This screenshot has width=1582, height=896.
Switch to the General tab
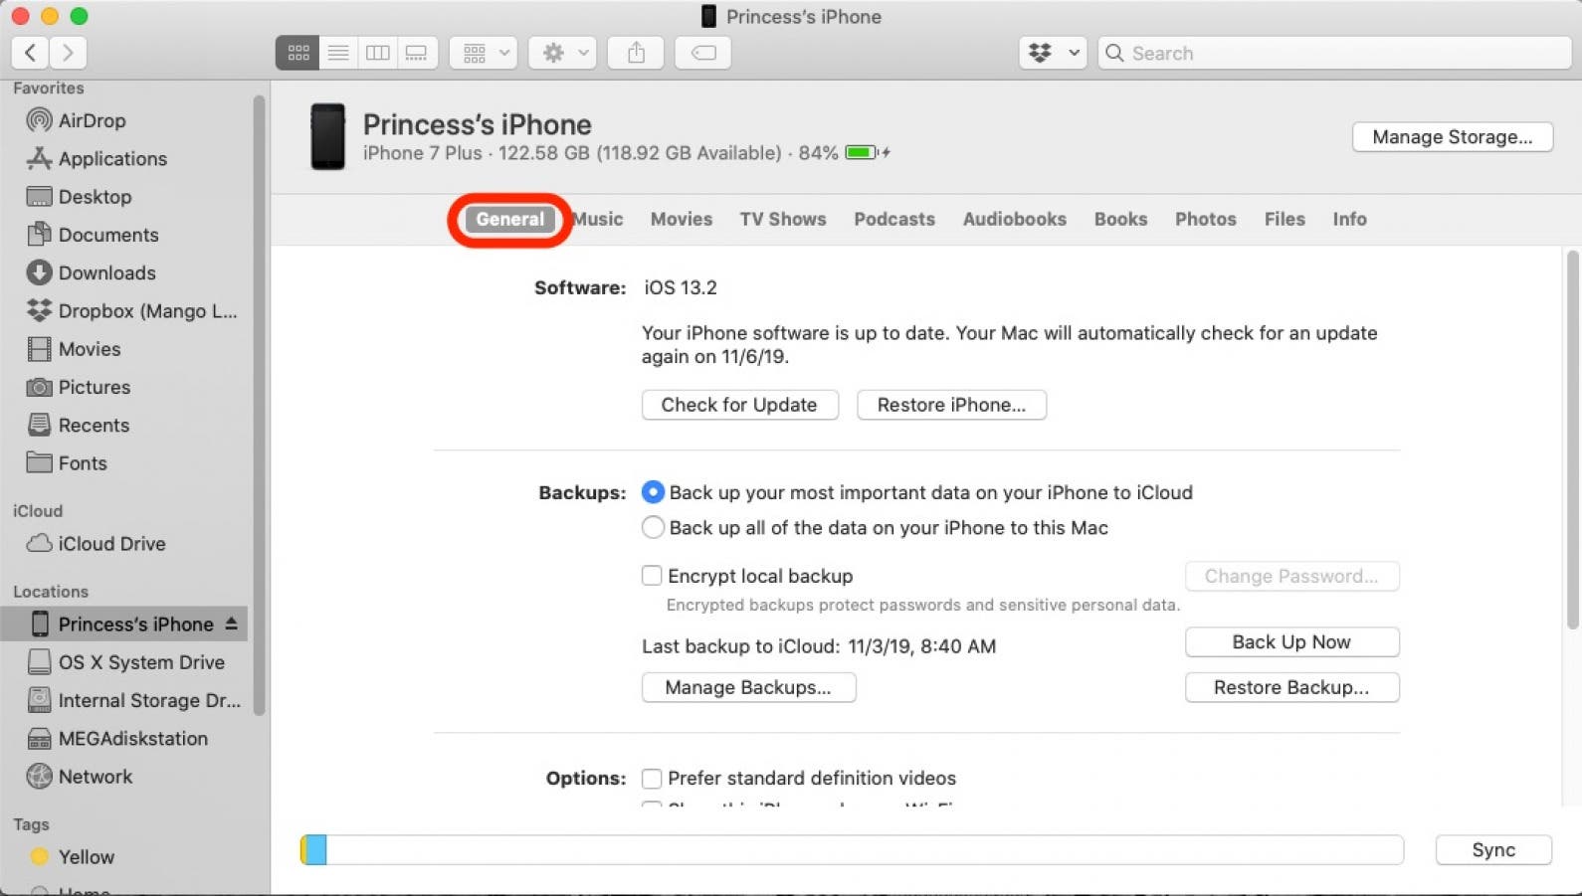509,219
